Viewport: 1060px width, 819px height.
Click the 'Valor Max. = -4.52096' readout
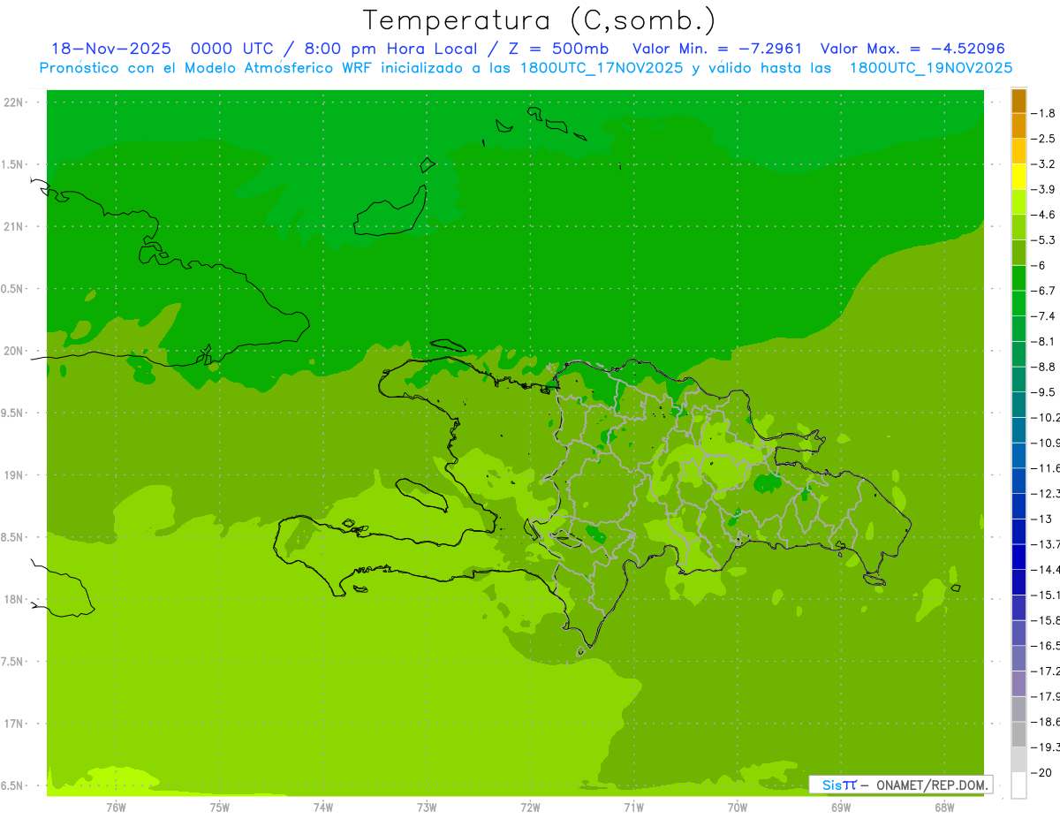(913, 49)
